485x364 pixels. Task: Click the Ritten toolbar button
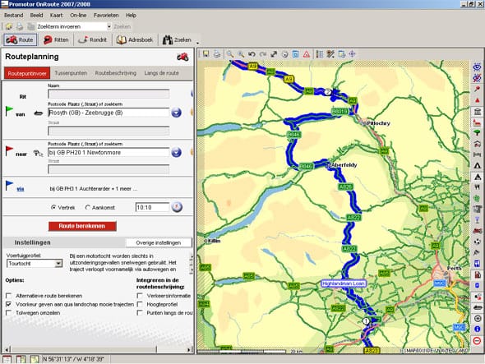[56, 40]
